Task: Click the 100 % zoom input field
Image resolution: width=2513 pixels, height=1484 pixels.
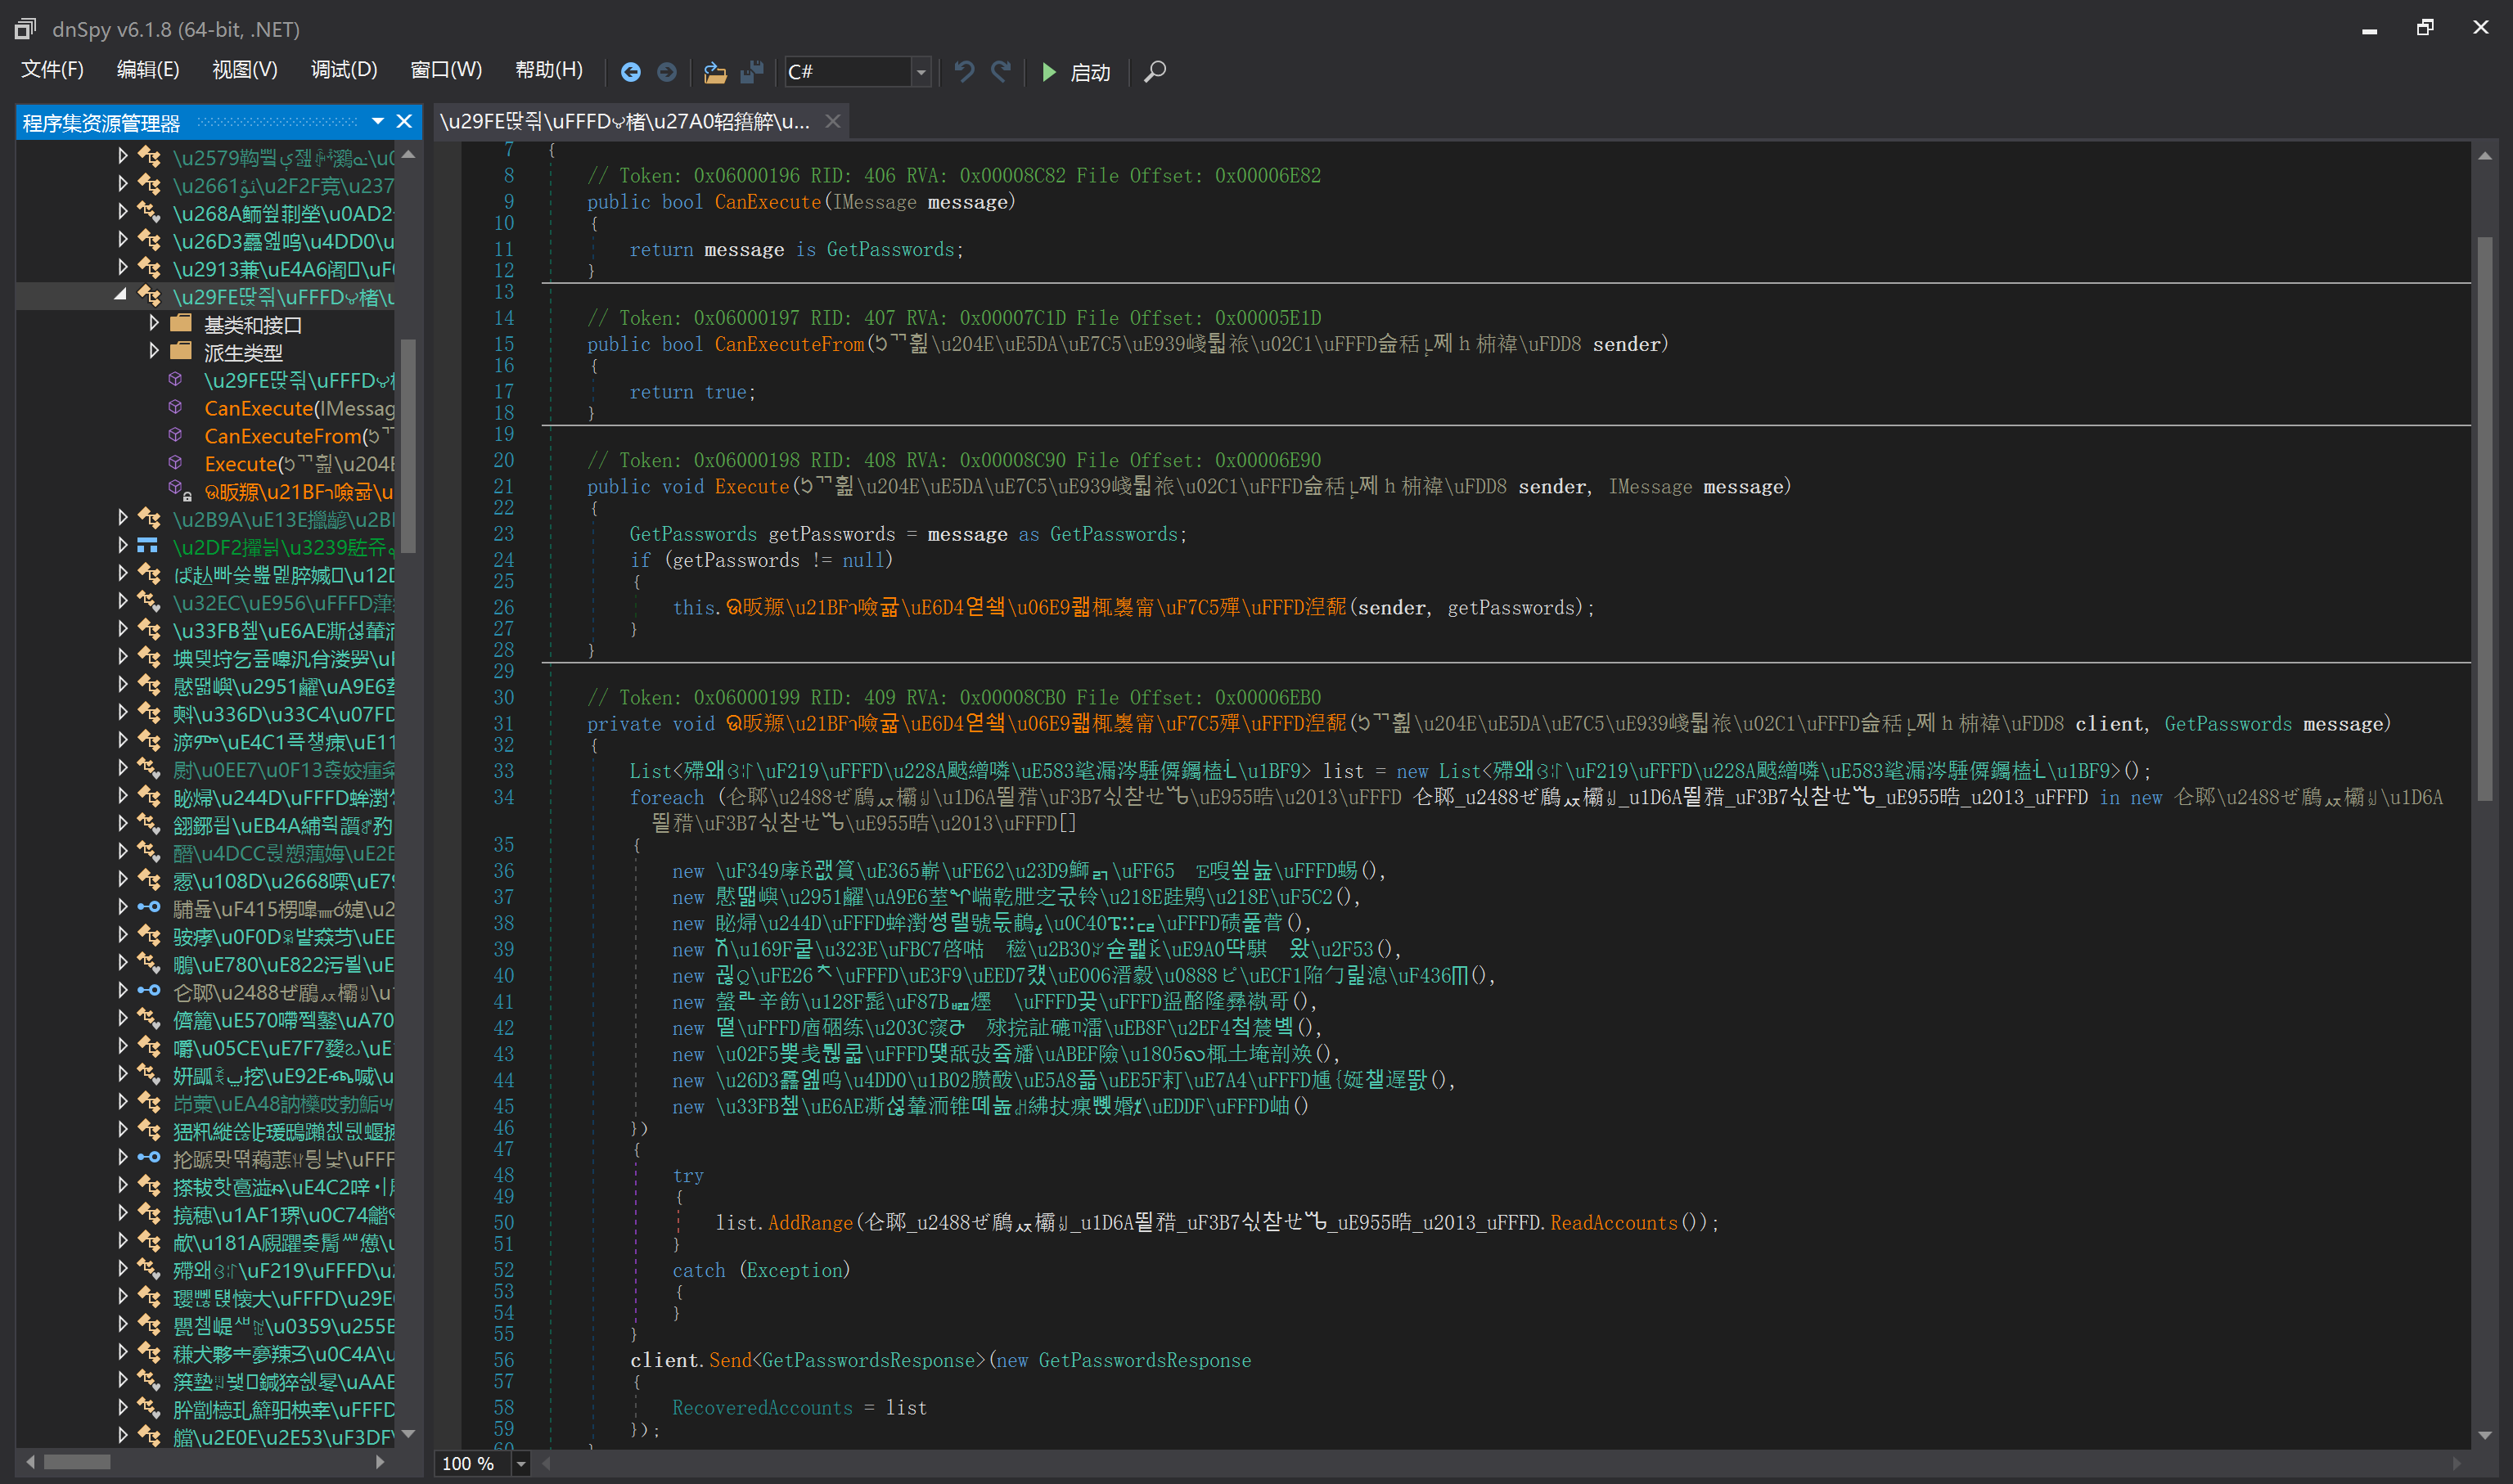Action: click(x=472, y=1464)
